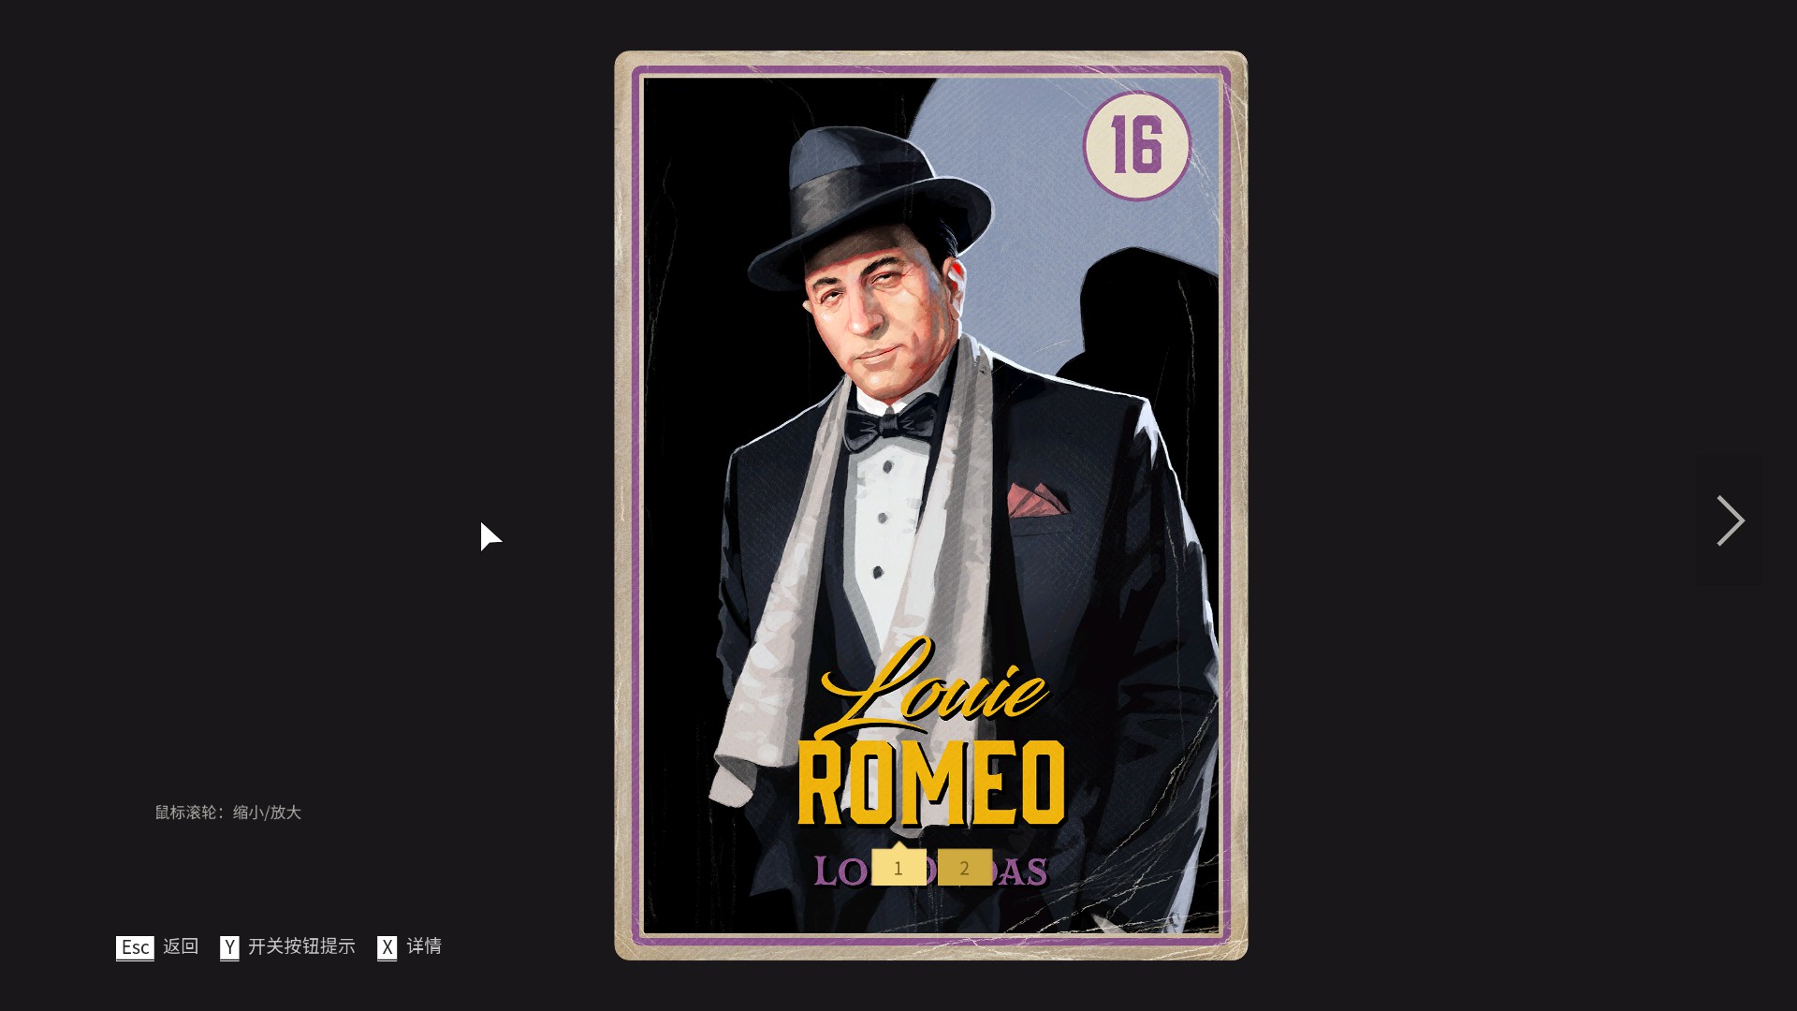Image resolution: width=1797 pixels, height=1011 pixels.
Task: Click the 鼠标滚轮 缩小/放大 zoom hint
Action: 227,813
